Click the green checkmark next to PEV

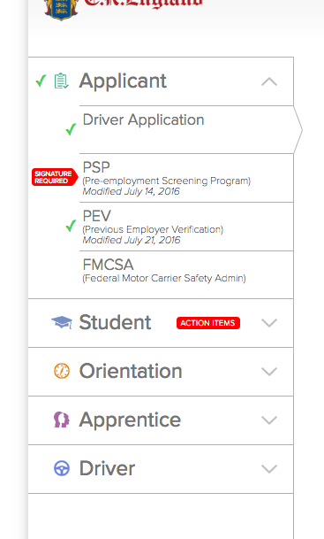pyautogui.click(x=71, y=226)
